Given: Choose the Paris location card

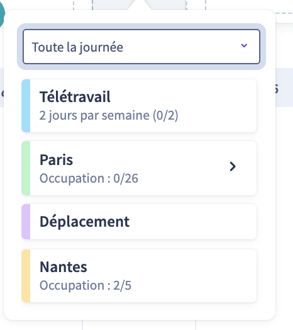Looking at the screenshot, I should pos(139,168).
